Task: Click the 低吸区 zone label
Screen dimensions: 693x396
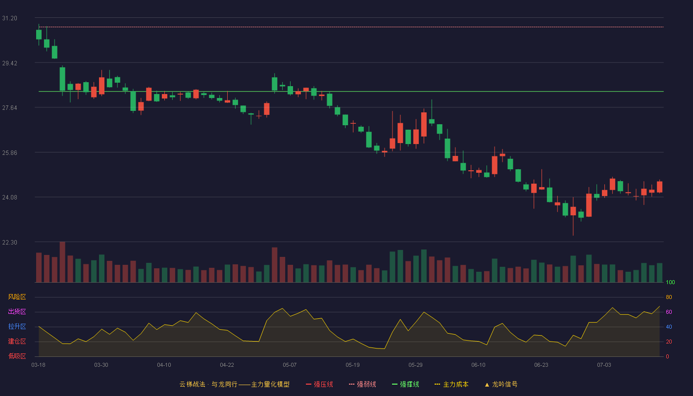Action: [17, 356]
